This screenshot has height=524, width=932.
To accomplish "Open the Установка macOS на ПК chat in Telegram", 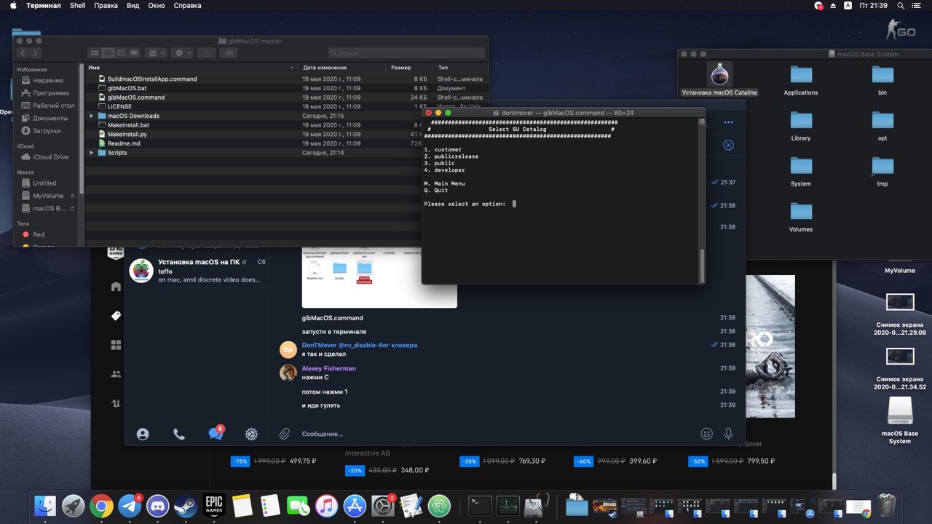I will 197,271.
